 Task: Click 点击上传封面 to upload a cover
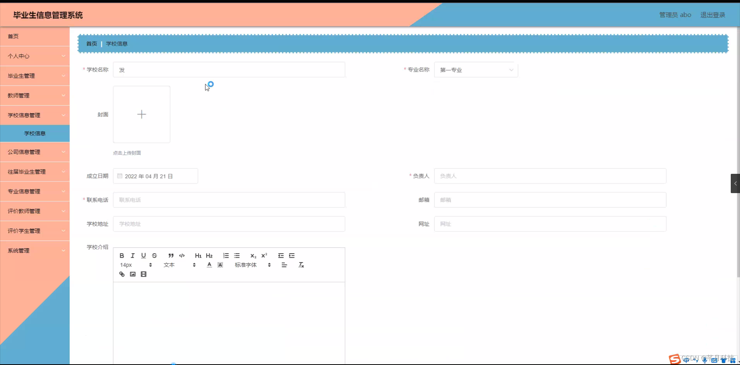click(127, 153)
